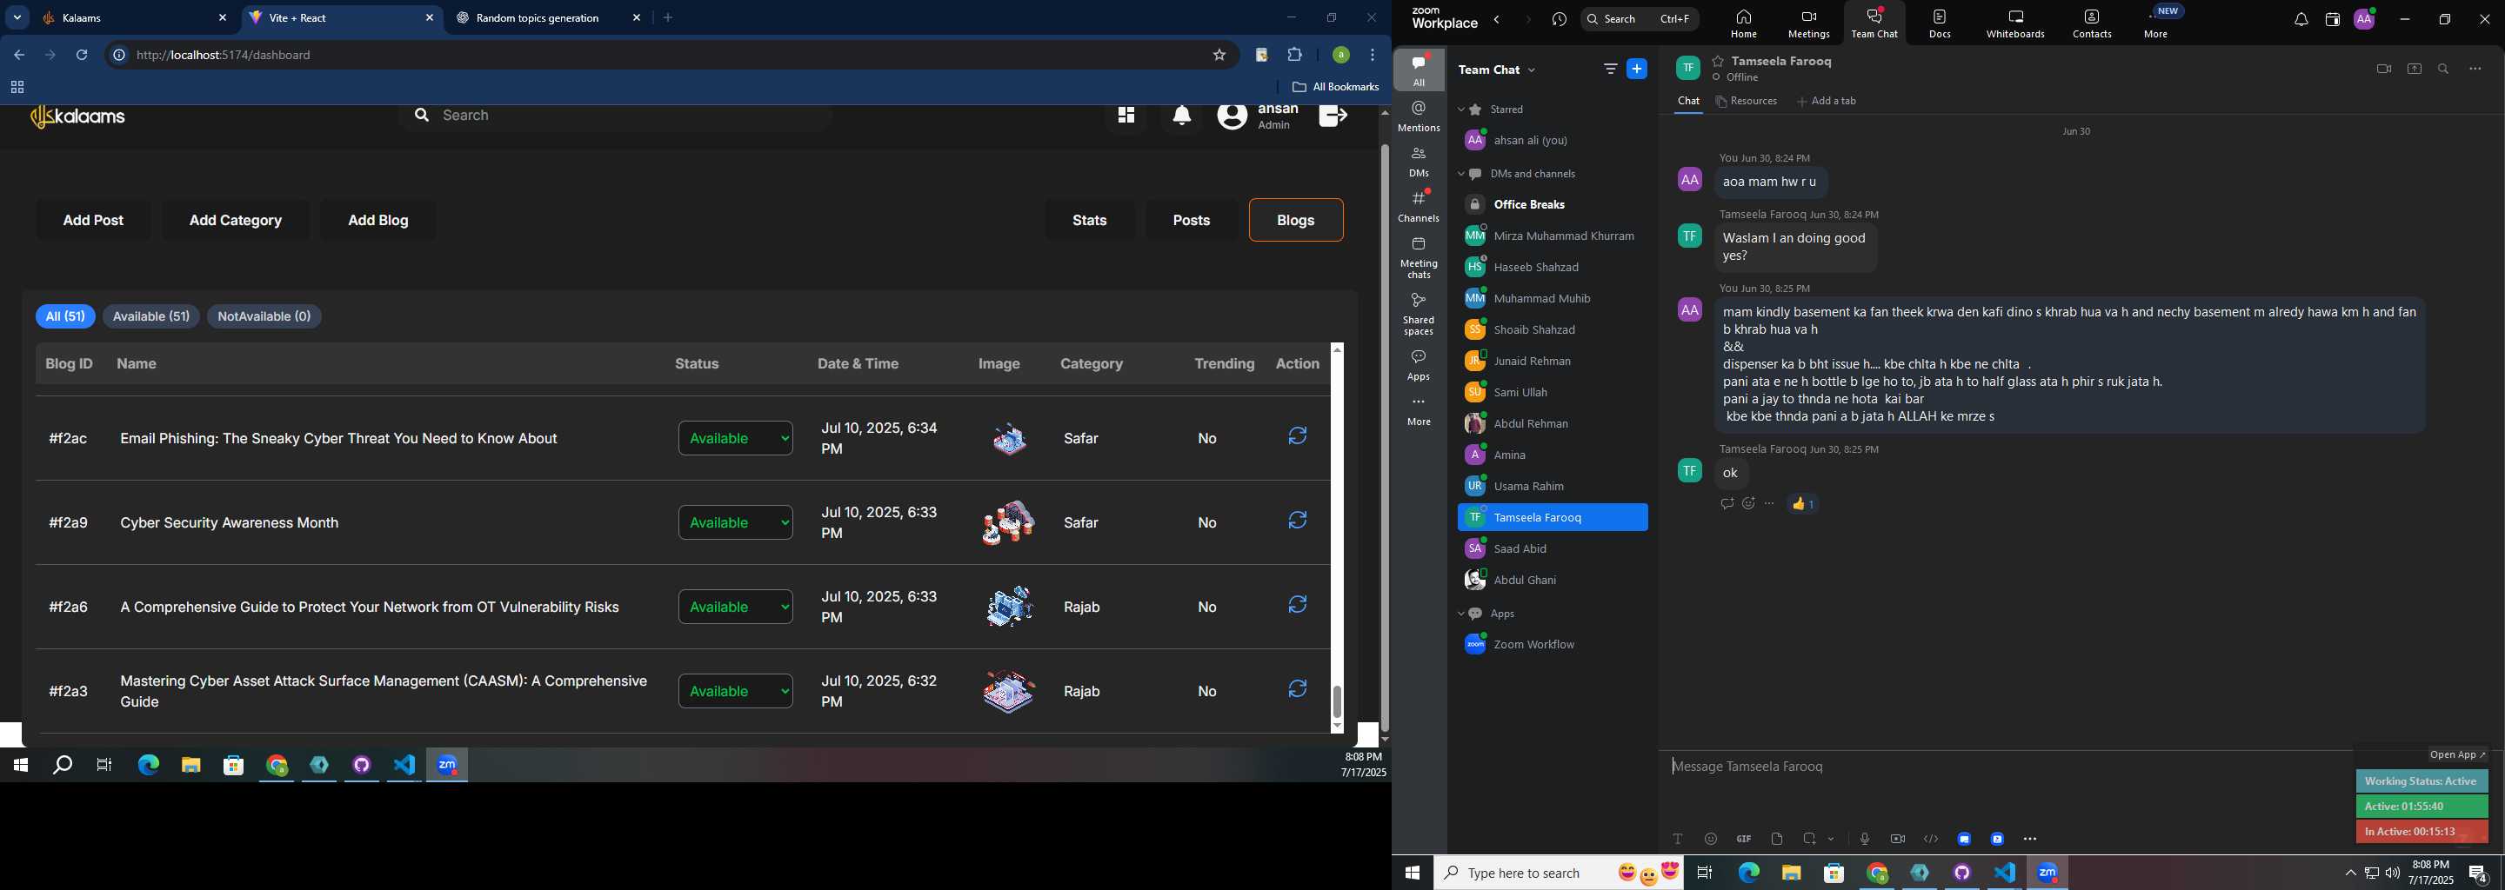Click the Kalaams dashboard grid icon
The width and height of the screenshot is (2505, 890).
pyautogui.click(x=1126, y=116)
